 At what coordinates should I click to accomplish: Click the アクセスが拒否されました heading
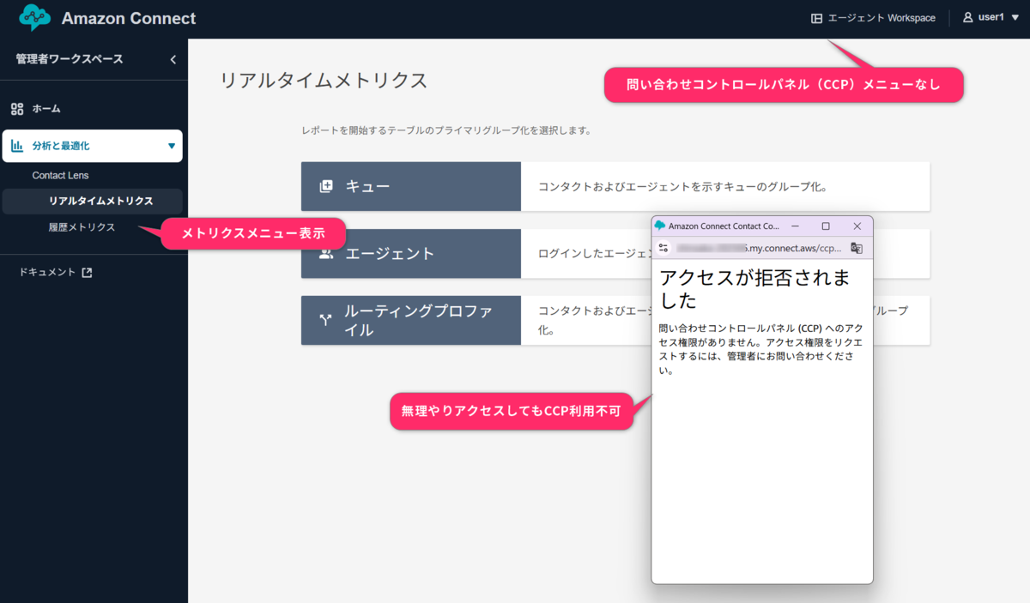click(754, 289)
